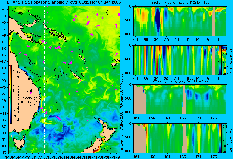The image size is (233, 159).
Task: Click the '5' value atop temperature color bar
Action: (x=13, y=65)
